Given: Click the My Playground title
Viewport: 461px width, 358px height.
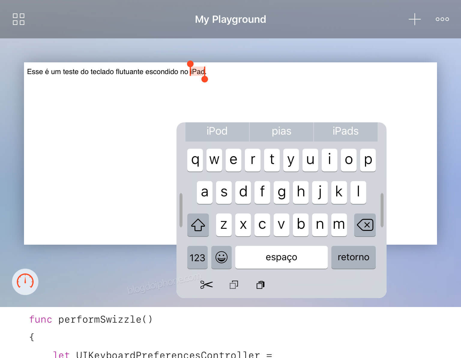Looking at the screenshot, I should click(x=230, y=19).
